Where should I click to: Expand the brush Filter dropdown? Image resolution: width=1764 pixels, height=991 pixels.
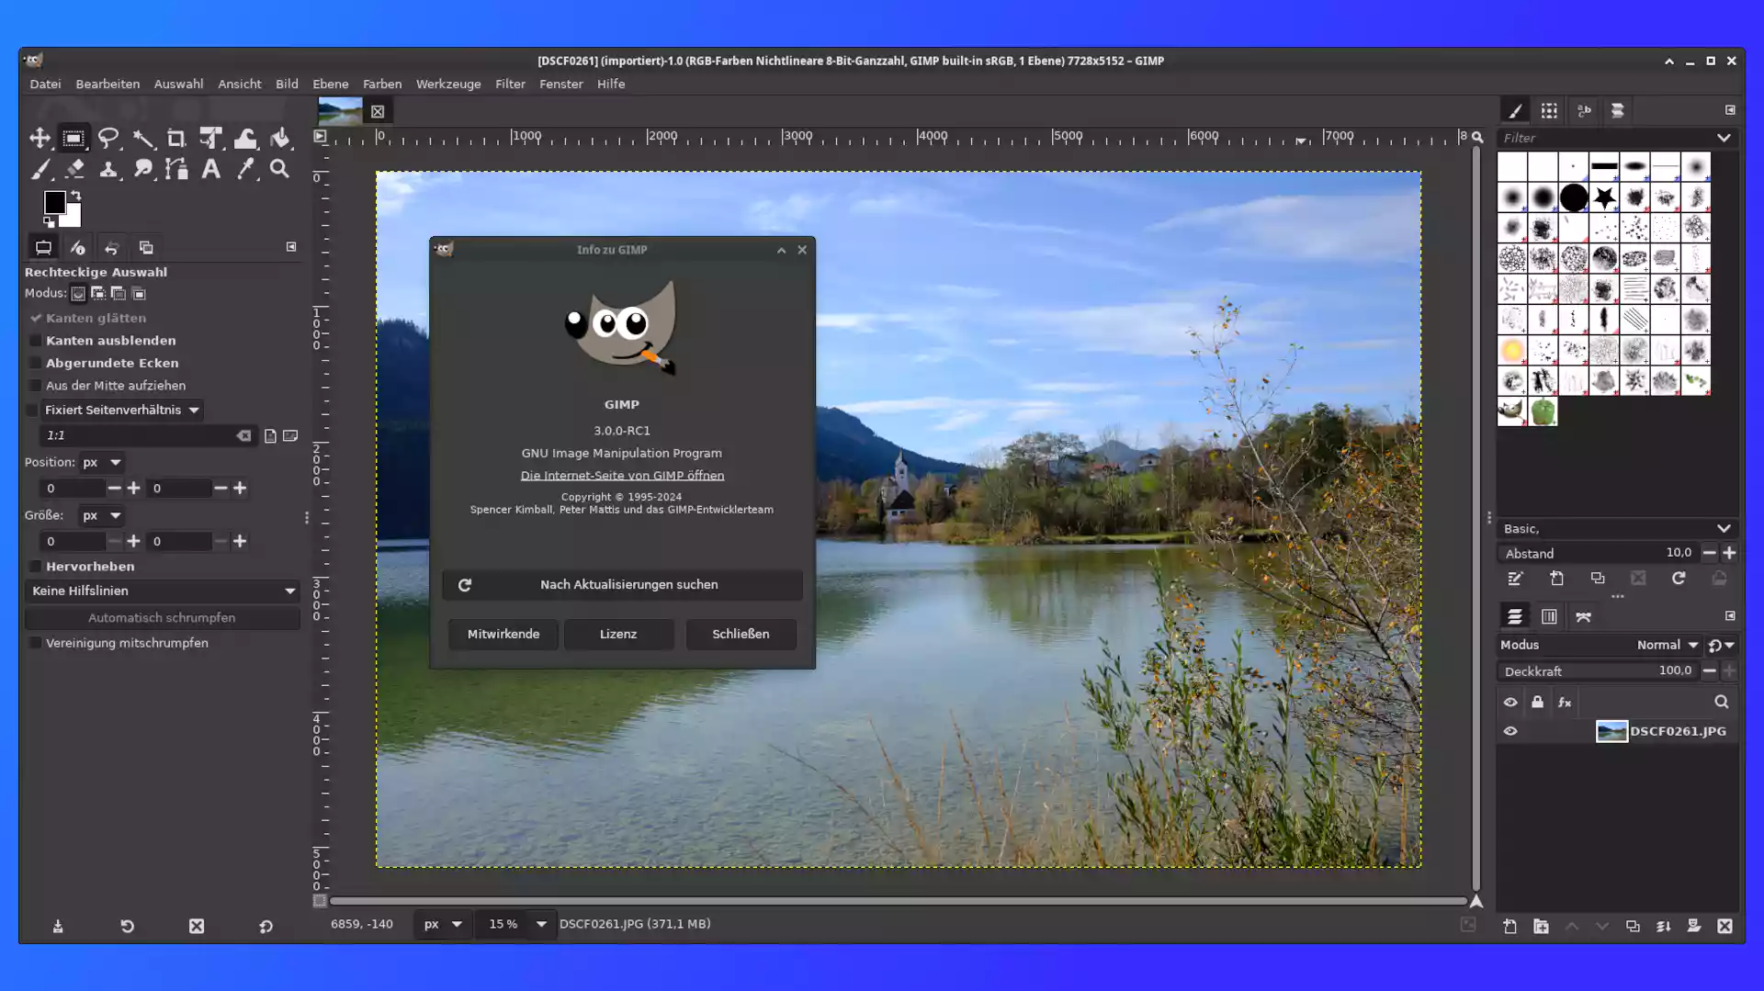click(1724, 138)
